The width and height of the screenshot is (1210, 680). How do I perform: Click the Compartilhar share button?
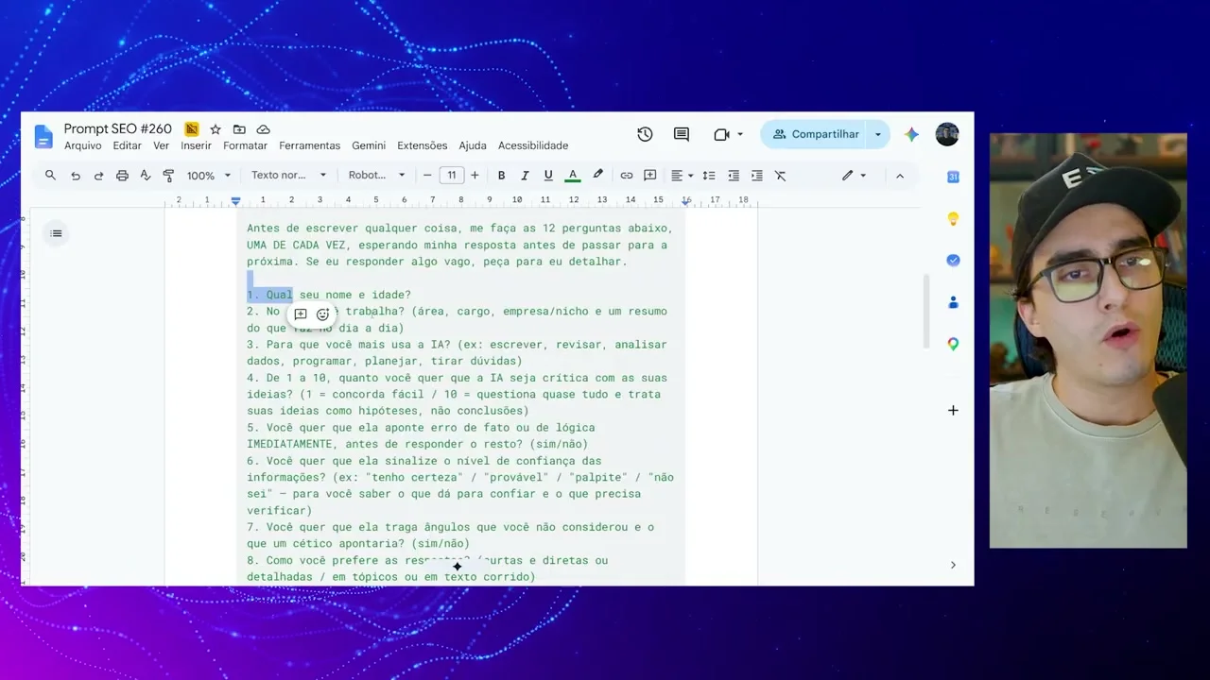point(816,134)
